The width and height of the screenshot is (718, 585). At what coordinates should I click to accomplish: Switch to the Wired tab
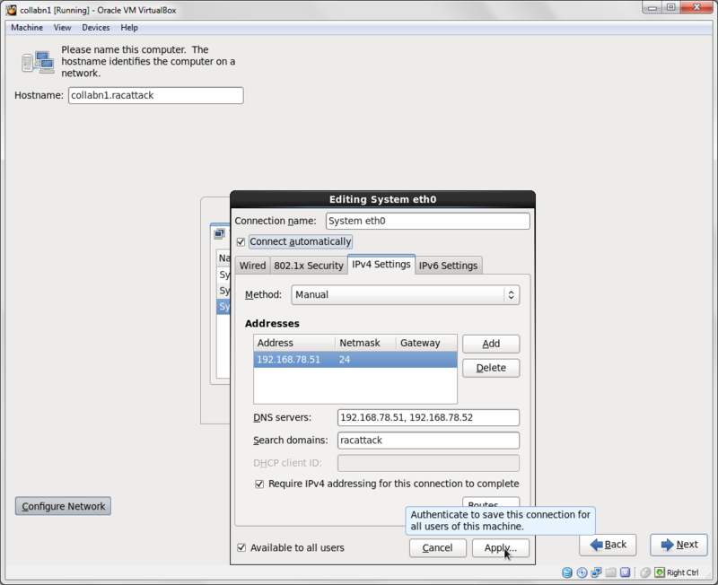pos(252,266)
